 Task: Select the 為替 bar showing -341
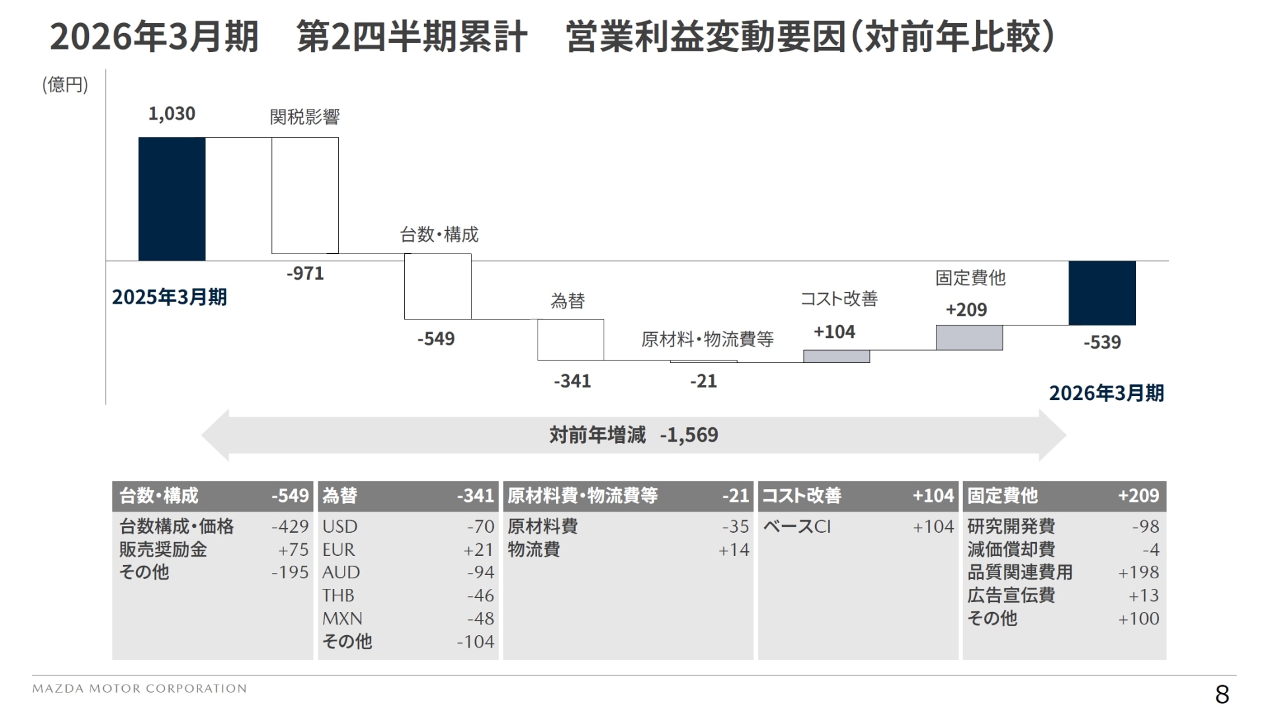(571, 340)
